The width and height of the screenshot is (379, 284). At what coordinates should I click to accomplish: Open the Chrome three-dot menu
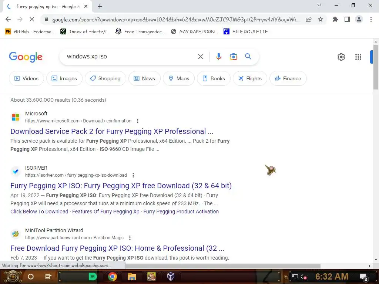pyautogui.click(x=371, y=19)
